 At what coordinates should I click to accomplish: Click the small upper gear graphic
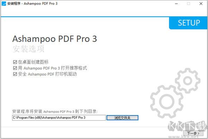point(188,81)
